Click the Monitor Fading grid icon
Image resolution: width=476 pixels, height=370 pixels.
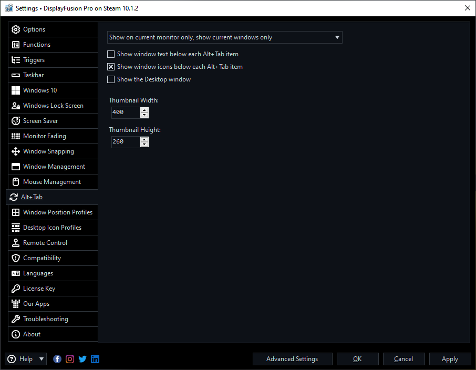[x=16, y=136]
